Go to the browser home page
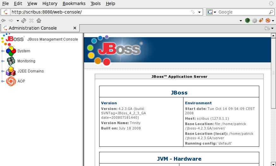Screen dimensions: 276x166 pyautogui.click(x=39, y=20)
